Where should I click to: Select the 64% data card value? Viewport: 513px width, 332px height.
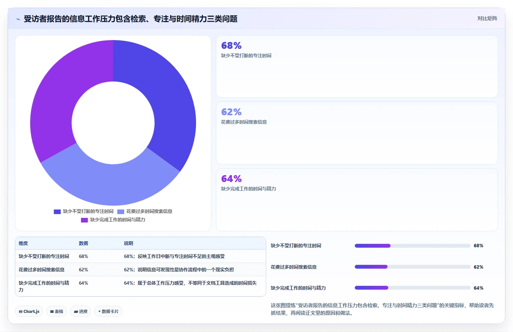tap(232, 179)
